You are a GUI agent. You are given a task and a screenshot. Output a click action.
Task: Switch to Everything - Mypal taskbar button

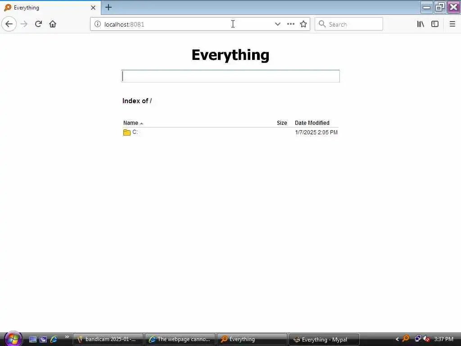[324, 339]
